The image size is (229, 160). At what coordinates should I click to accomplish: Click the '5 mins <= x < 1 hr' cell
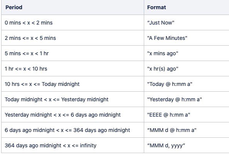pyautogui.click(x=72, y=53)
